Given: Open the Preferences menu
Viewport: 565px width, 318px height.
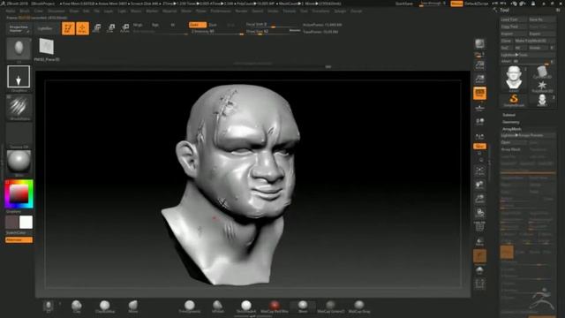Looking at the screenshot, I should tap(221, 11).
